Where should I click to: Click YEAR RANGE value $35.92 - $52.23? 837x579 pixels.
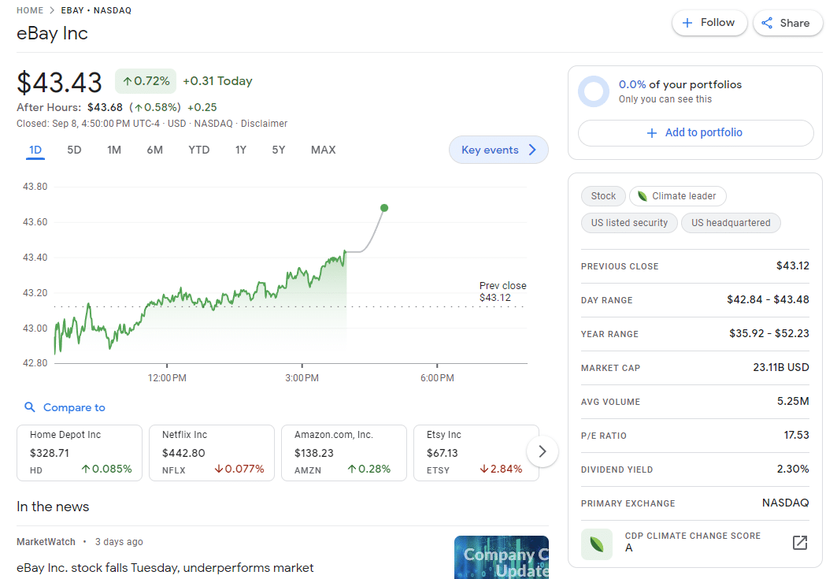pos(769,333)
